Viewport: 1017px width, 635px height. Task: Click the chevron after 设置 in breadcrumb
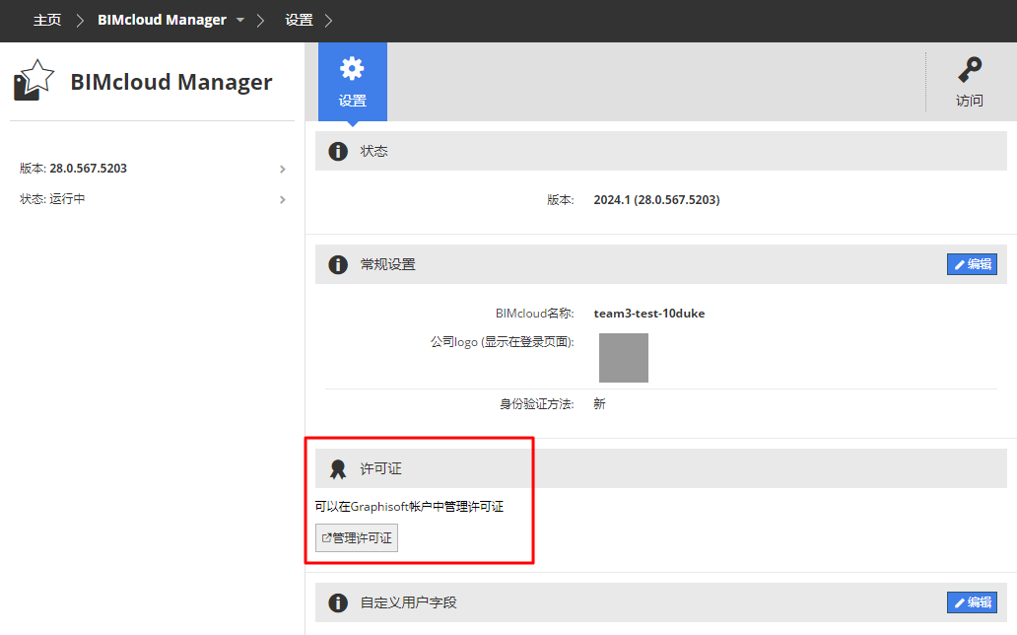pyautogui.click(x=328, y=21)
